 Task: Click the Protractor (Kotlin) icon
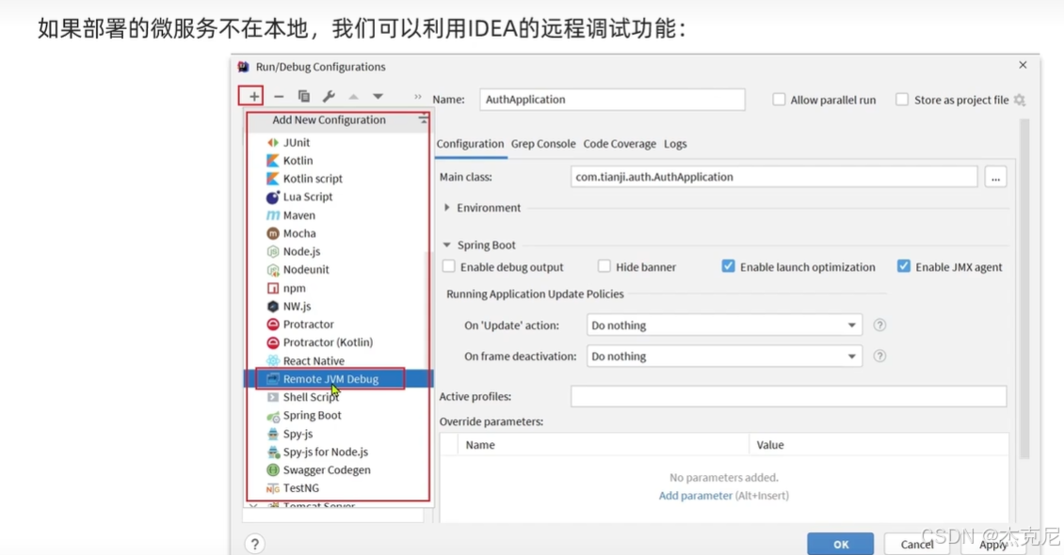coord(273,342)
